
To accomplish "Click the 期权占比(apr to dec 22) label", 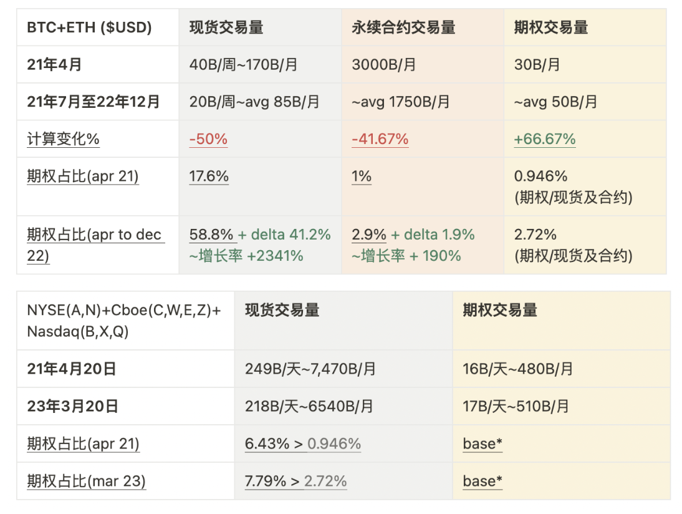I will pyautogui.click(x=95, y=245).
